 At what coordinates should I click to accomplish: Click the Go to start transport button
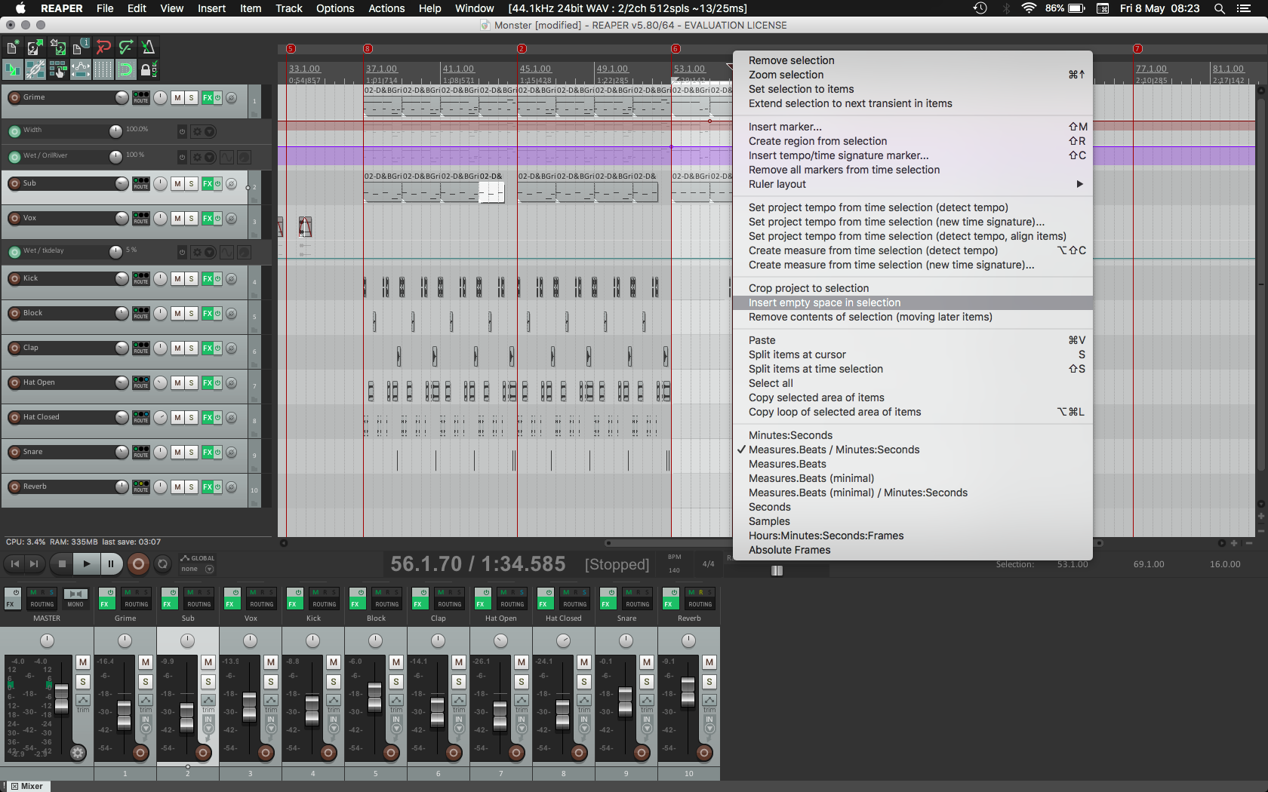point(15,563)
